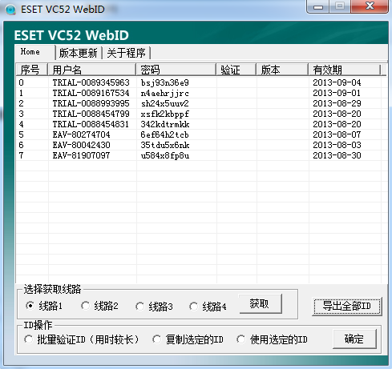Image resolution: width=392 pixels, height=369 pixels.
Task: Click password 6ef64h2tcb
Action: coord(165,134)
